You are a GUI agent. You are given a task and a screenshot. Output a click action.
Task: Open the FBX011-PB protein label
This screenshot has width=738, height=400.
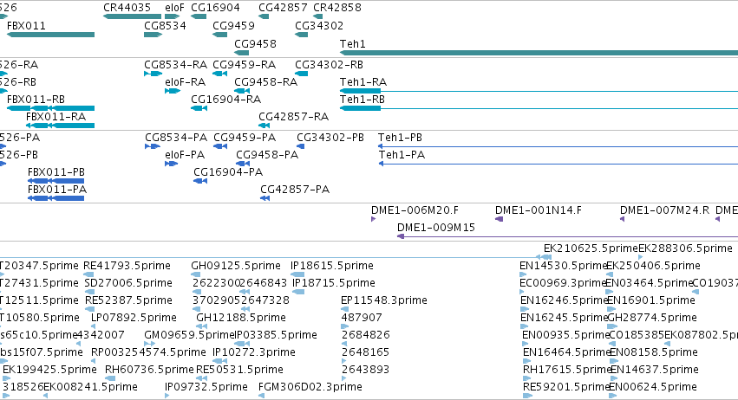click(56, 172)
